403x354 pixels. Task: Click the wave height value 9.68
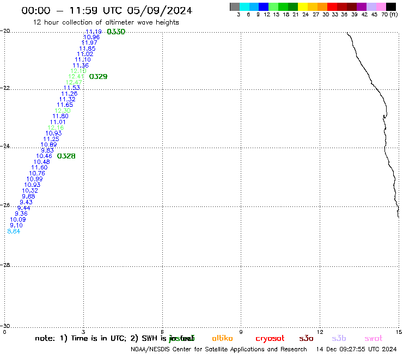coord(28,197)
